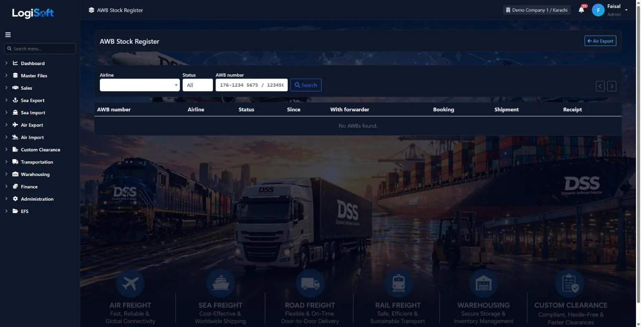
Task: Open the Airline dropdown
Action: point(140,85)
